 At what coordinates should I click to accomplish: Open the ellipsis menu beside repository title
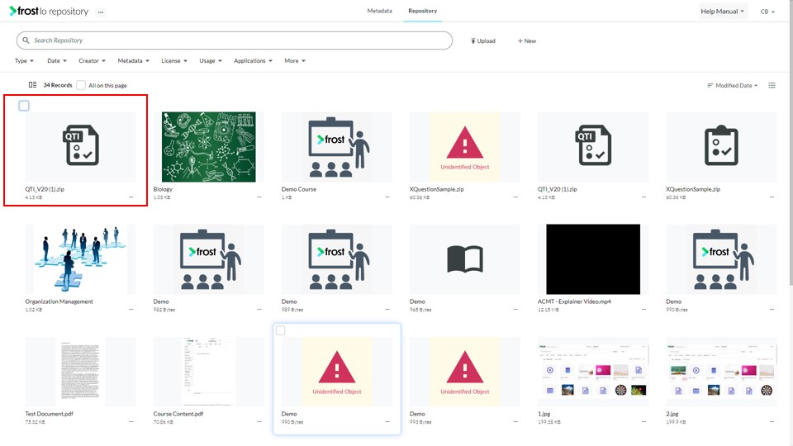pyautogui.click(x=101, y=12)
